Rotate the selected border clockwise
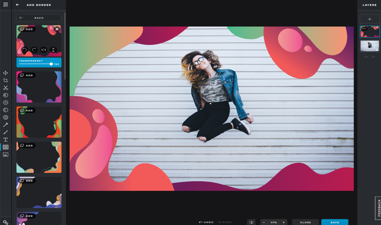 tap(34, 50)
